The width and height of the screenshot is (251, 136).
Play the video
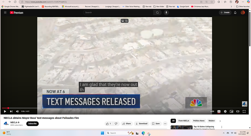tap(5, 111)
